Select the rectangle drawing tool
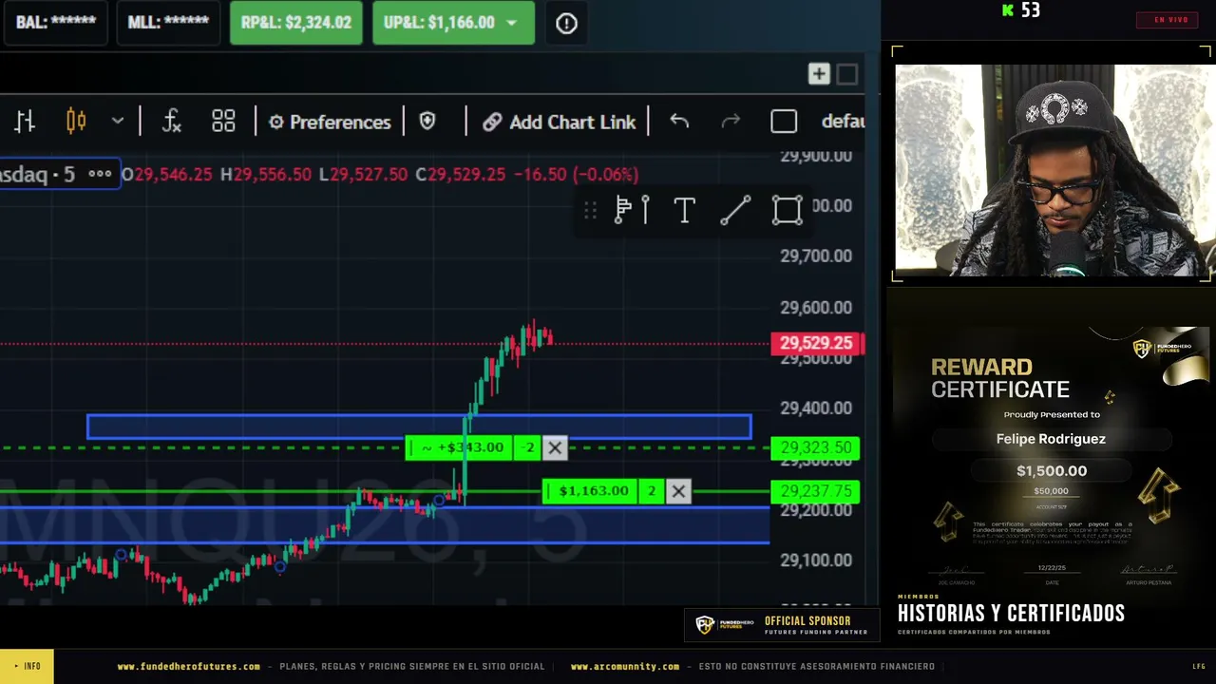 coord(788,210)
